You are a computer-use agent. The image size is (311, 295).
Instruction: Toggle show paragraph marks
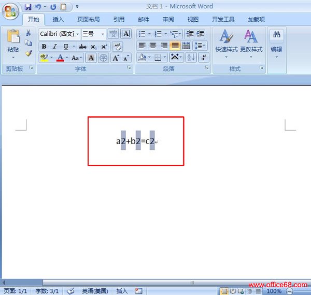tap(204, 58)
